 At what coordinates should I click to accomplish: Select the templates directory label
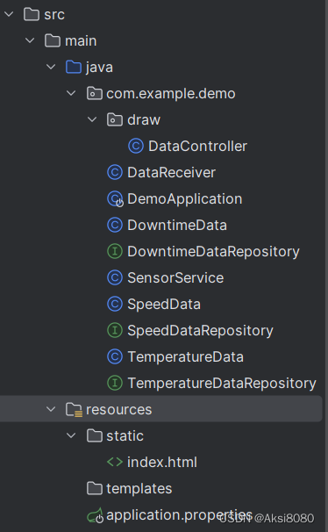(139, 489)
